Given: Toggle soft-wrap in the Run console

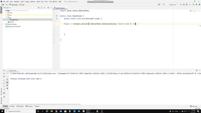Looking at the screenshot, I should [7, 79].
